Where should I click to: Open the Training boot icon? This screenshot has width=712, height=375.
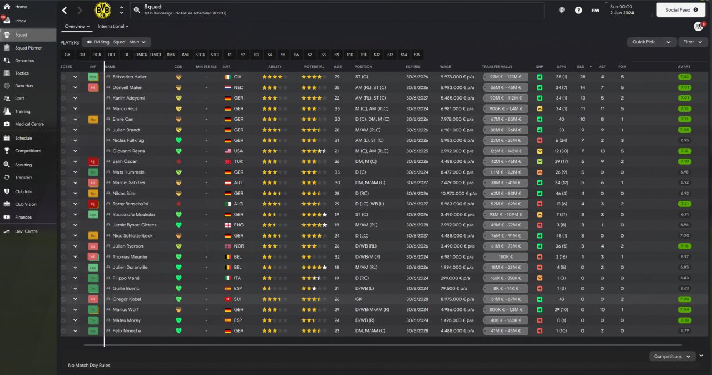[7, 111]
